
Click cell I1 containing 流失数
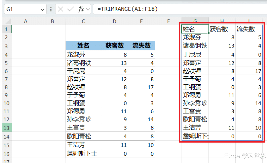249,29
